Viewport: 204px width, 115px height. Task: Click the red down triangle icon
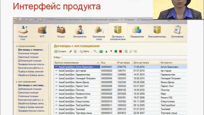(111, 51)
